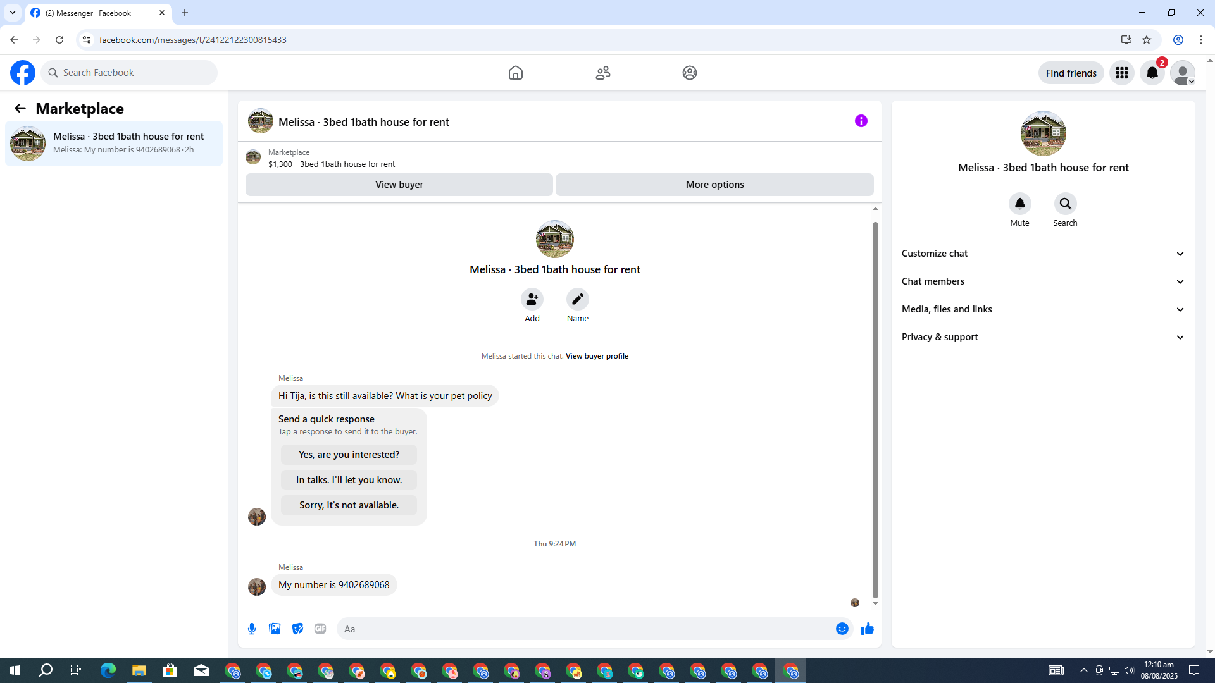Expand Media, files and links section

click(1043, 309)
